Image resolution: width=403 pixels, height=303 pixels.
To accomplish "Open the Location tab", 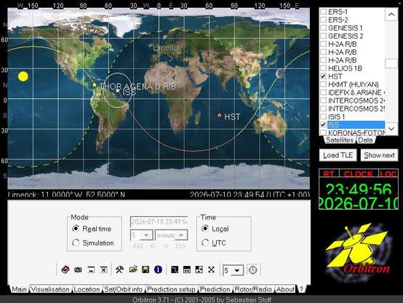I will [87, 289].
